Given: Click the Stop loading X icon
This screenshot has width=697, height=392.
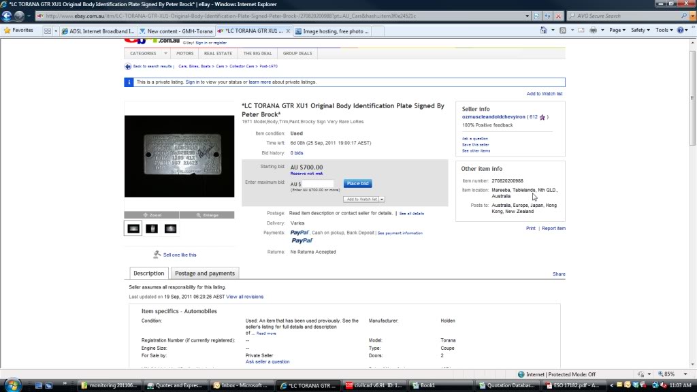Looking at the screenshot, I should point(558,16).
